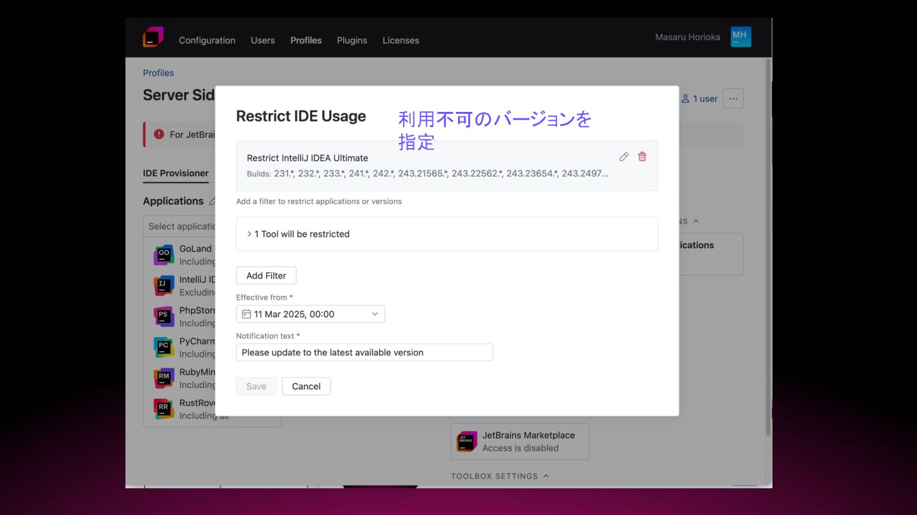Click the GoLand application icon

tap(164, 254)
